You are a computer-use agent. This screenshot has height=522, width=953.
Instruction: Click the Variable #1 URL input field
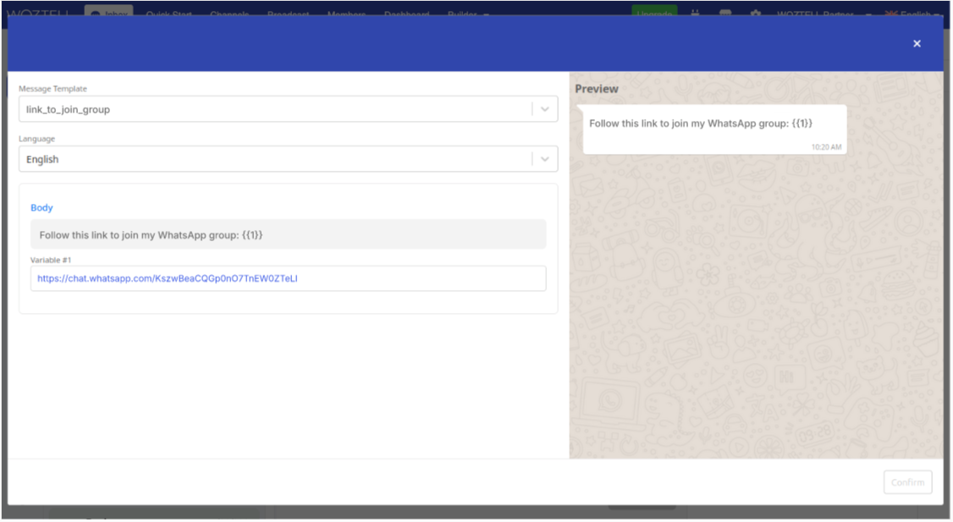pyautogui.click(x=288, y=278)
